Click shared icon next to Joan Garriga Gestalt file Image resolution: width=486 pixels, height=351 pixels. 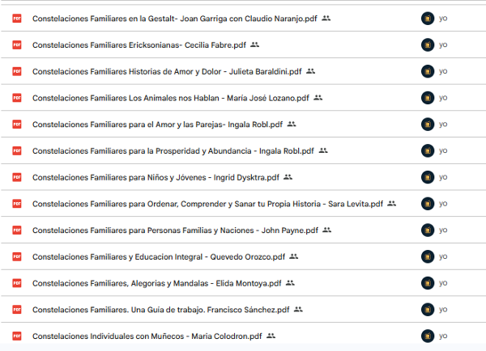point(326,19)
